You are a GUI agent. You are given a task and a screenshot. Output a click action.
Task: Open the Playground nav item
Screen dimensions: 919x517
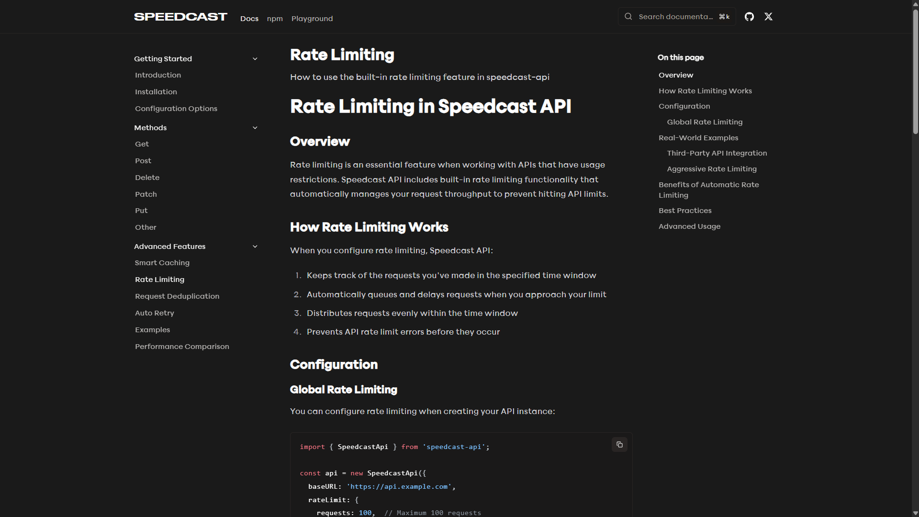tap(312, 19)
